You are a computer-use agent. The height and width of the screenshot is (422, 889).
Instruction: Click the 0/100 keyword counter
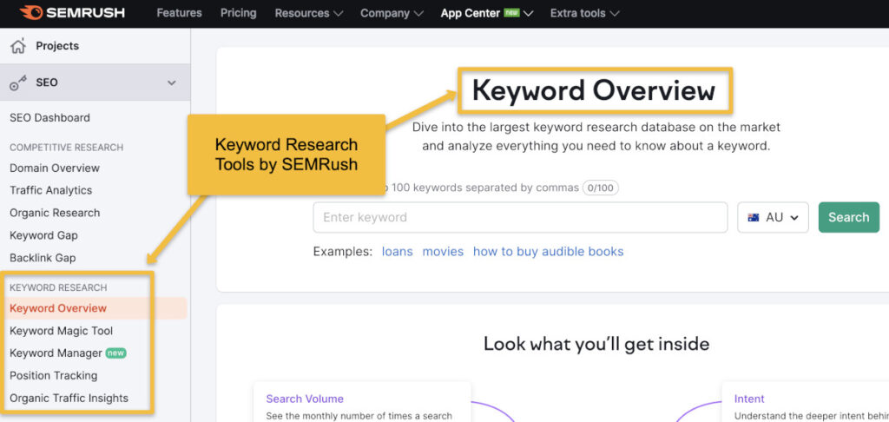pyautogui.click(x=601, y=188)
